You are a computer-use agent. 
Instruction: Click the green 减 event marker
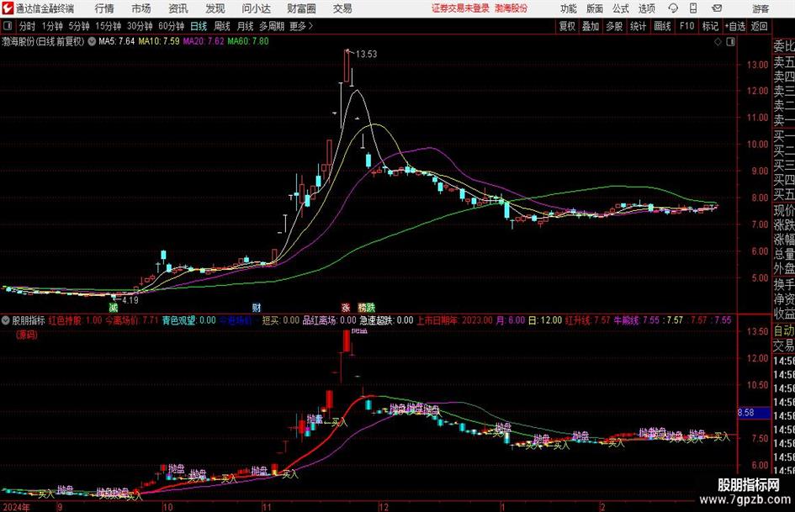click(114, 308)
